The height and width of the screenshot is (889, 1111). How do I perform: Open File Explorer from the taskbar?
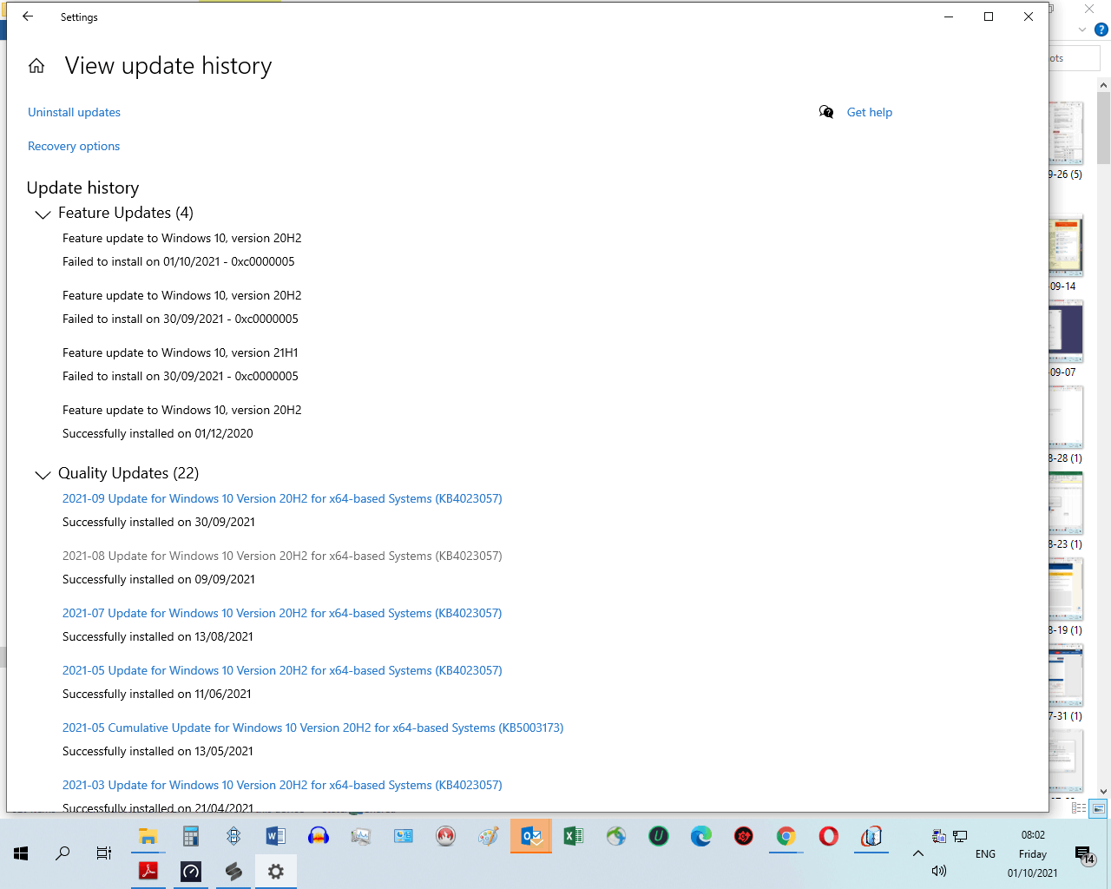[x=148, y=836]
